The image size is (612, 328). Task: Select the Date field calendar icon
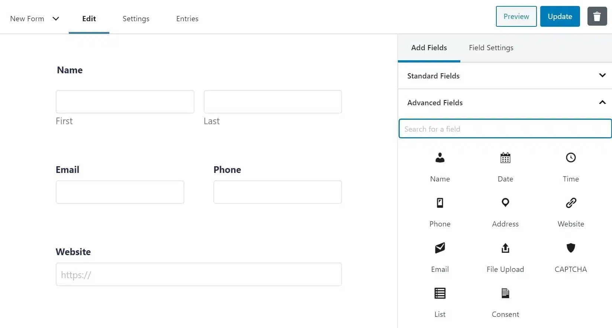coord(505,158)
